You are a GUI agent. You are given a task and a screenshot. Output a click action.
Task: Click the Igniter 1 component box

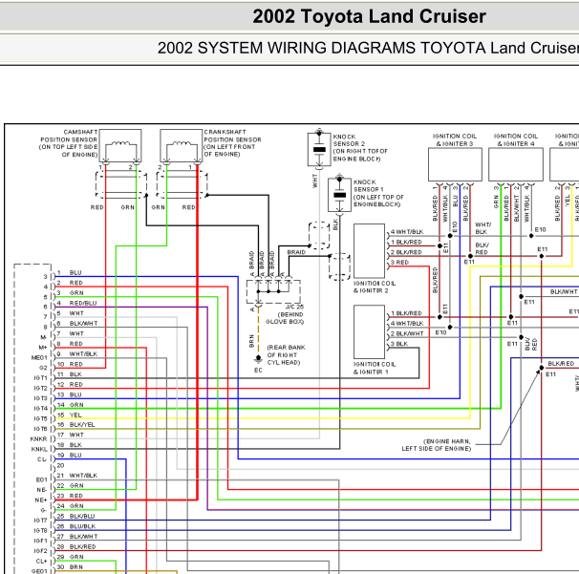coord(369,332)
